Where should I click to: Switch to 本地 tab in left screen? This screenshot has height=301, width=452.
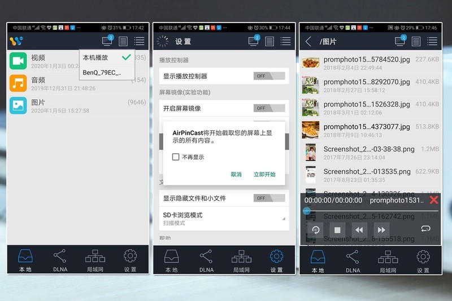(25, 260)
